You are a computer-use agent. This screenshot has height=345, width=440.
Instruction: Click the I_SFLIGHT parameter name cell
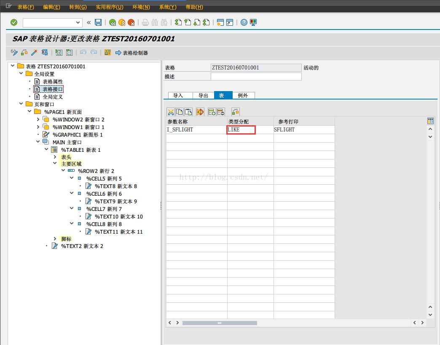[x=196, y=129]
